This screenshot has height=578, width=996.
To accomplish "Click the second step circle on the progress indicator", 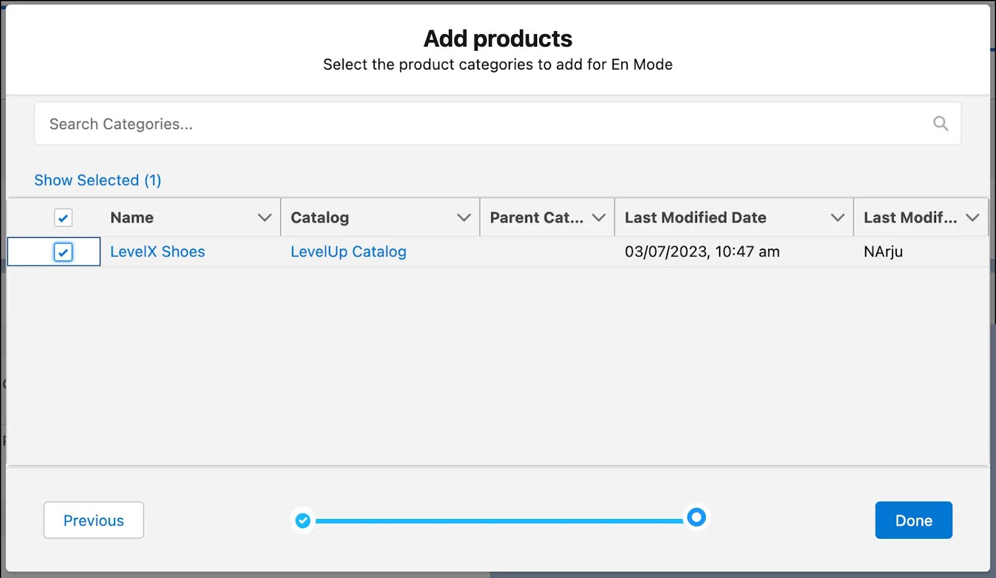I will pos(695,517).
